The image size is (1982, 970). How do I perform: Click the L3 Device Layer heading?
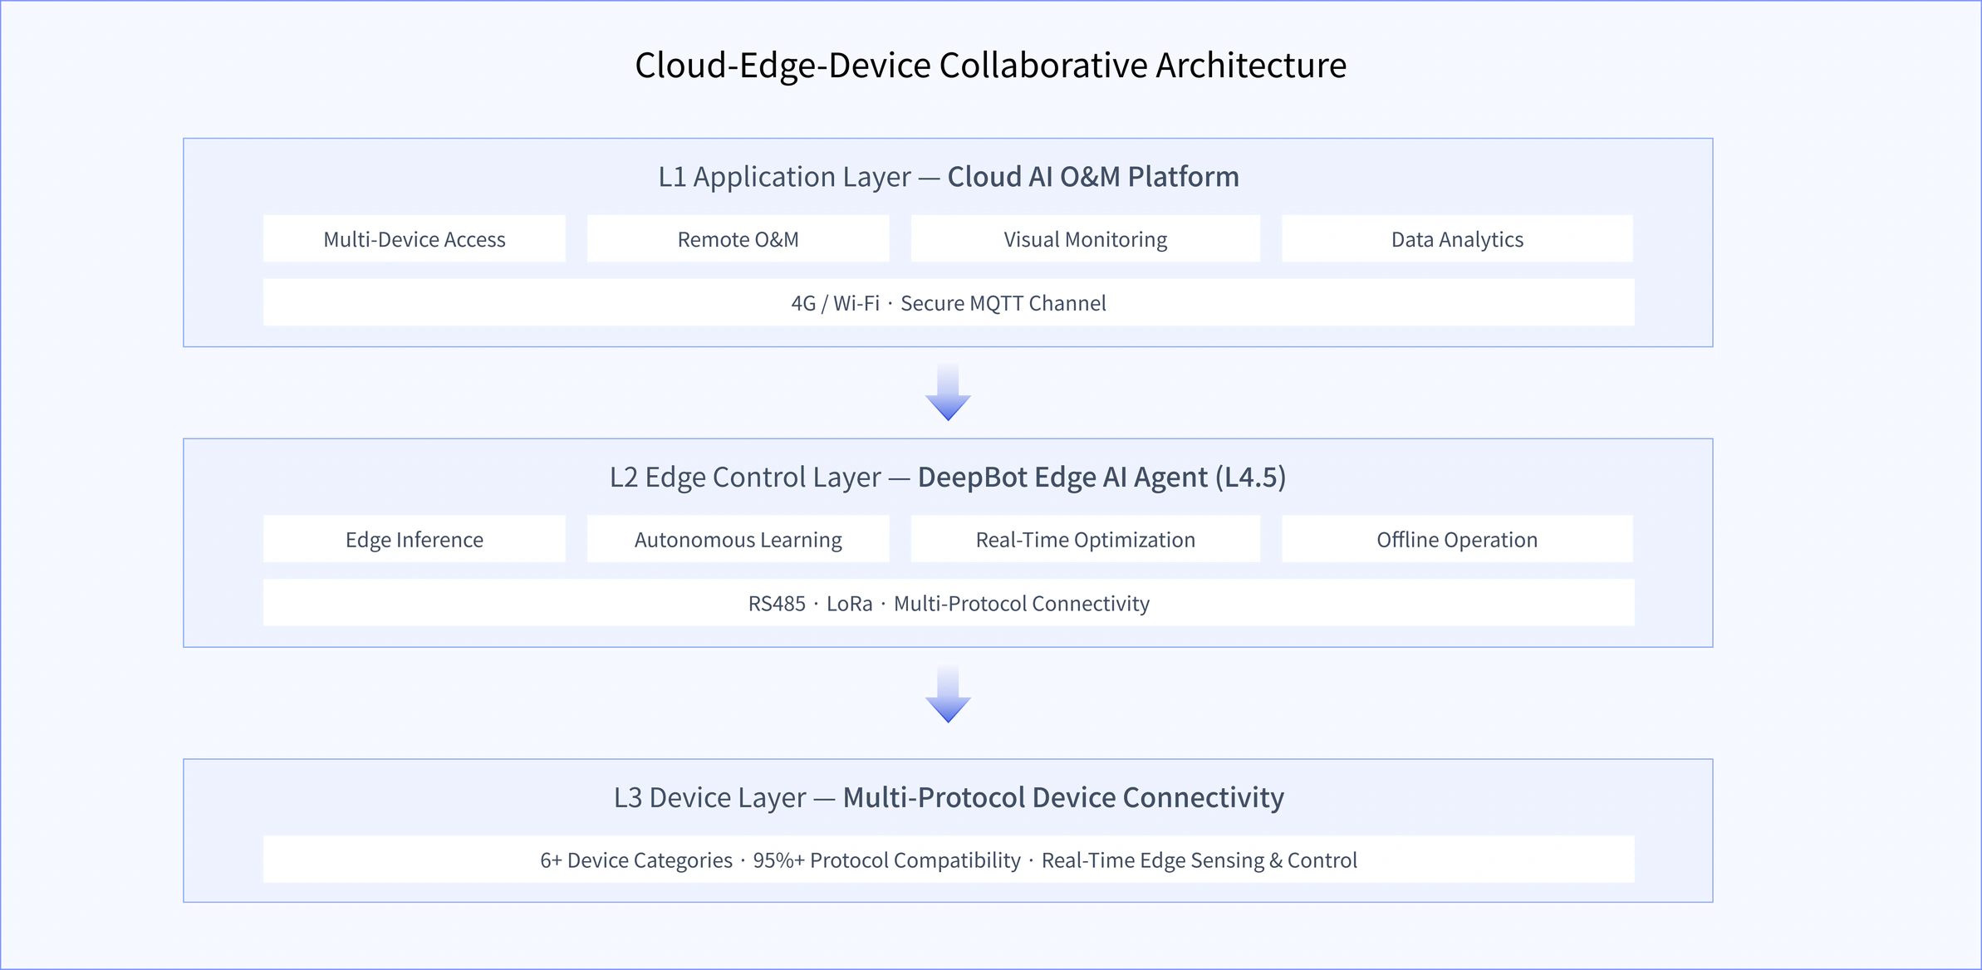pos(949,797)
